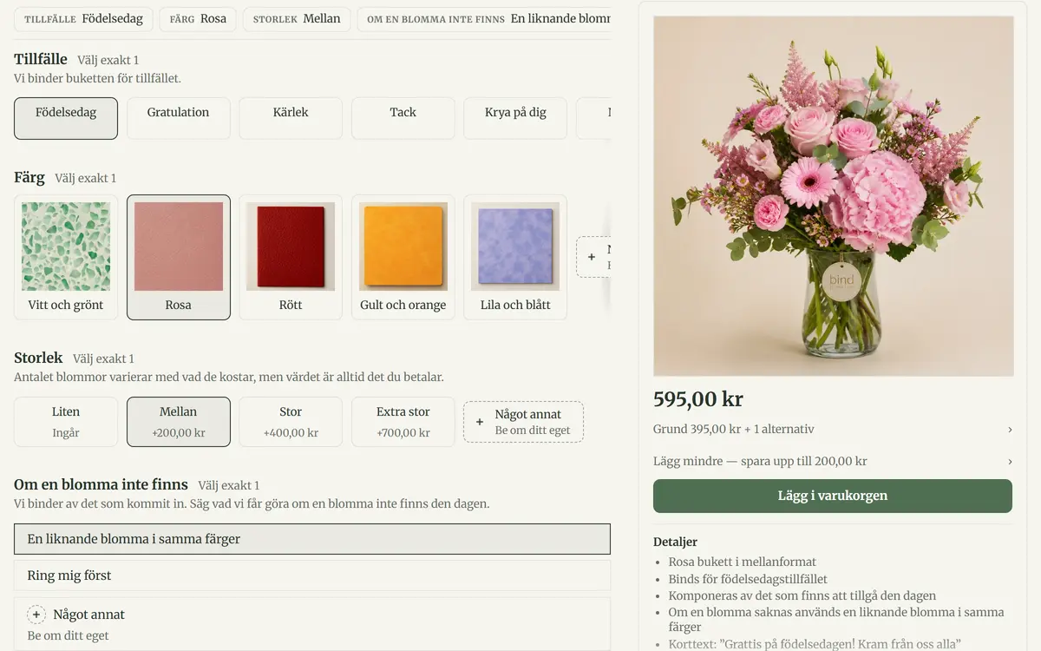
Task: Click 'Något annat – Be om ditt eget' size button
Action: coord(523,422)
